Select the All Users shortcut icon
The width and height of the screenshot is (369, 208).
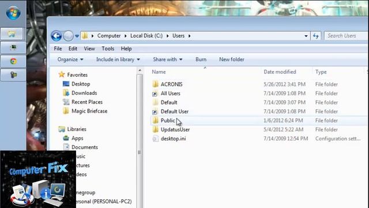tap(155, 94)
